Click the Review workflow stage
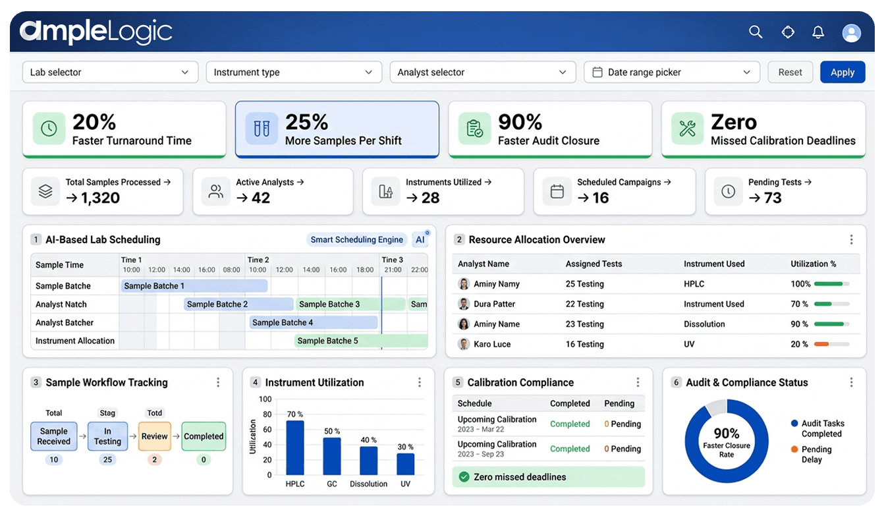884x516 pixels. coord(155,436)
